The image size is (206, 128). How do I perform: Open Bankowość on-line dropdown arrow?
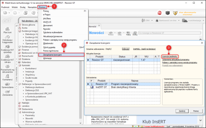[x=179, y=20]
